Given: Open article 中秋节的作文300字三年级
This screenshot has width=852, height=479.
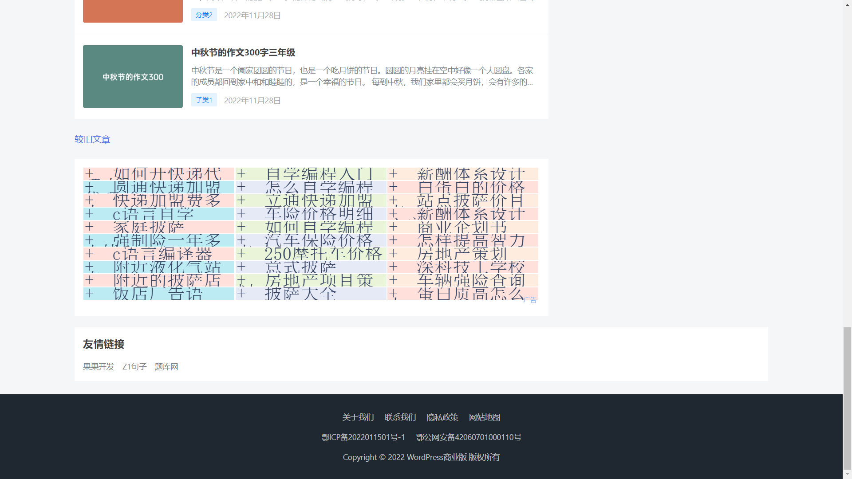Looking at the screenshot, I should pos(243,52).
